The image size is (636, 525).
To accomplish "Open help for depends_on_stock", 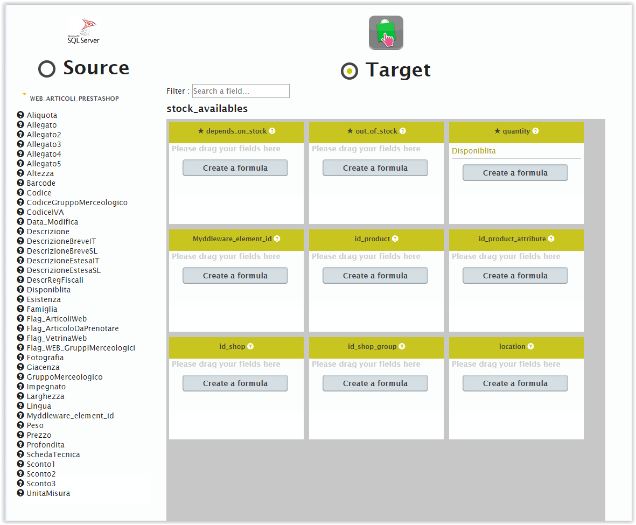I will pyautogui.click(x=272, y=131).
